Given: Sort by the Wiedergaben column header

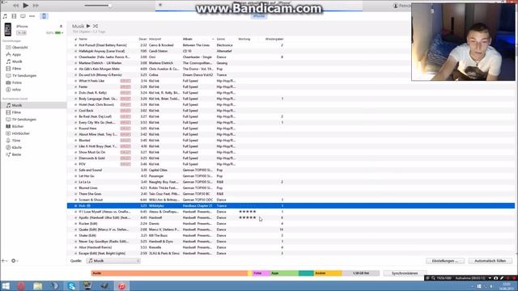Looking at the screenshot, I should click(274, 39).
